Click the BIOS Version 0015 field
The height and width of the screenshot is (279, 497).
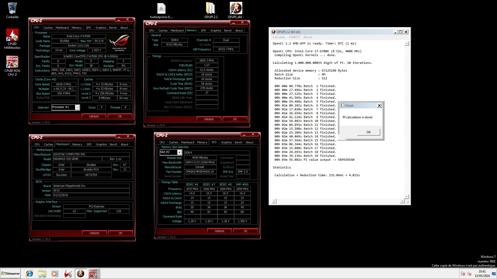click(91, 191)
